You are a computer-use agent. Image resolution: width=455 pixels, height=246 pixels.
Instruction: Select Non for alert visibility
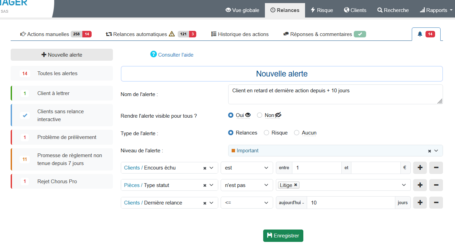coord(260,115)
